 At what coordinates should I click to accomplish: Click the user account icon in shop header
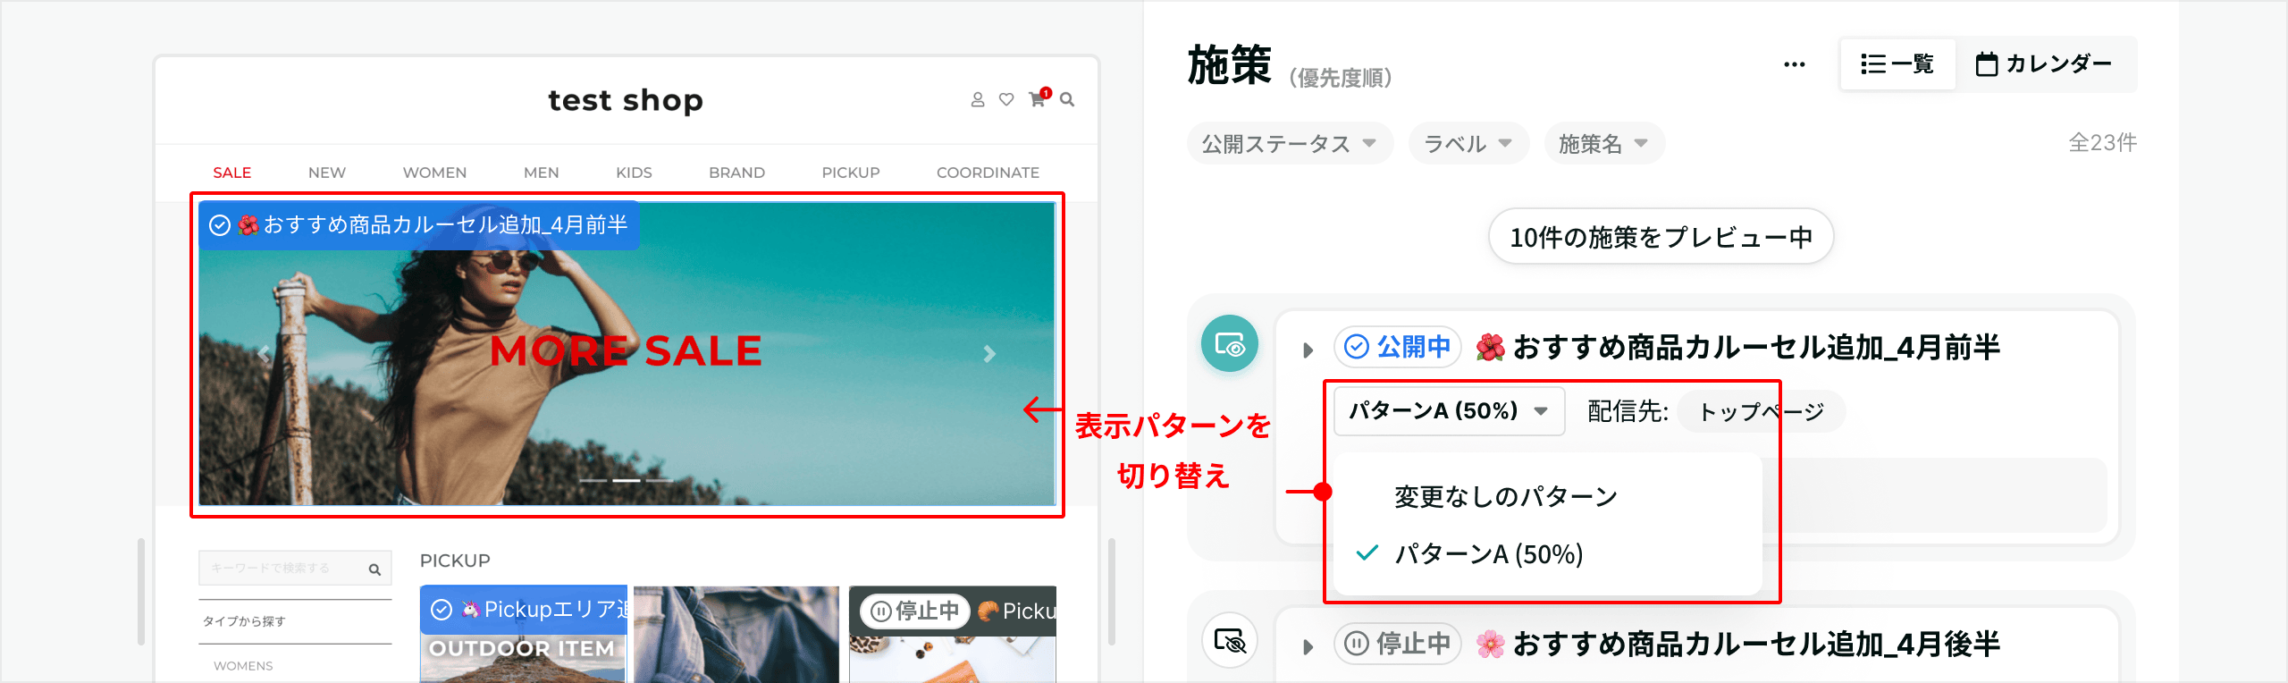pyautogui.click(x=978, y=100)
